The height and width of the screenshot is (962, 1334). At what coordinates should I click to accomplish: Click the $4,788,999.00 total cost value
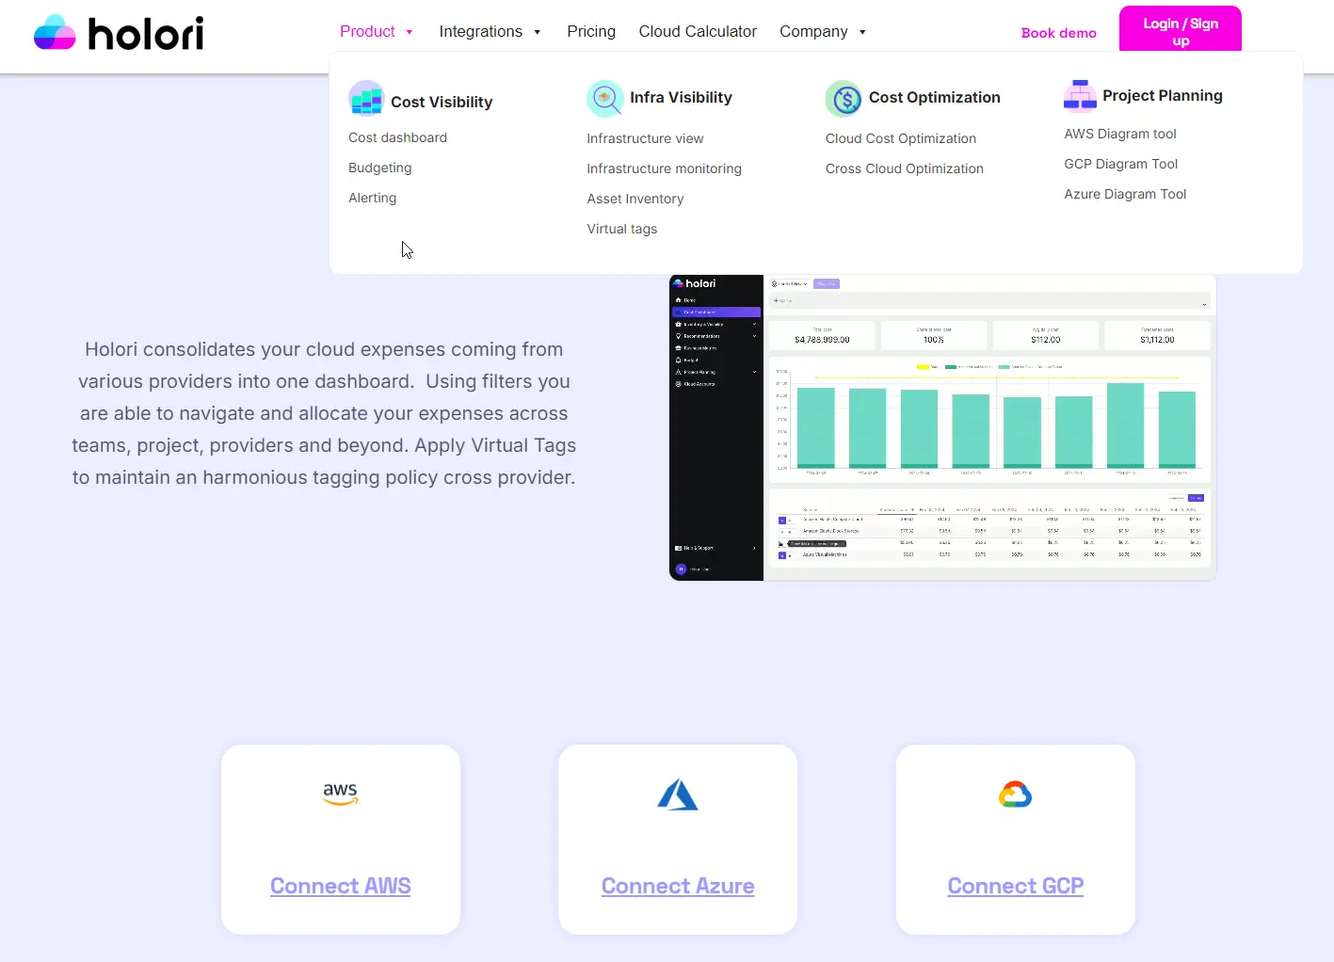point(822,340)
